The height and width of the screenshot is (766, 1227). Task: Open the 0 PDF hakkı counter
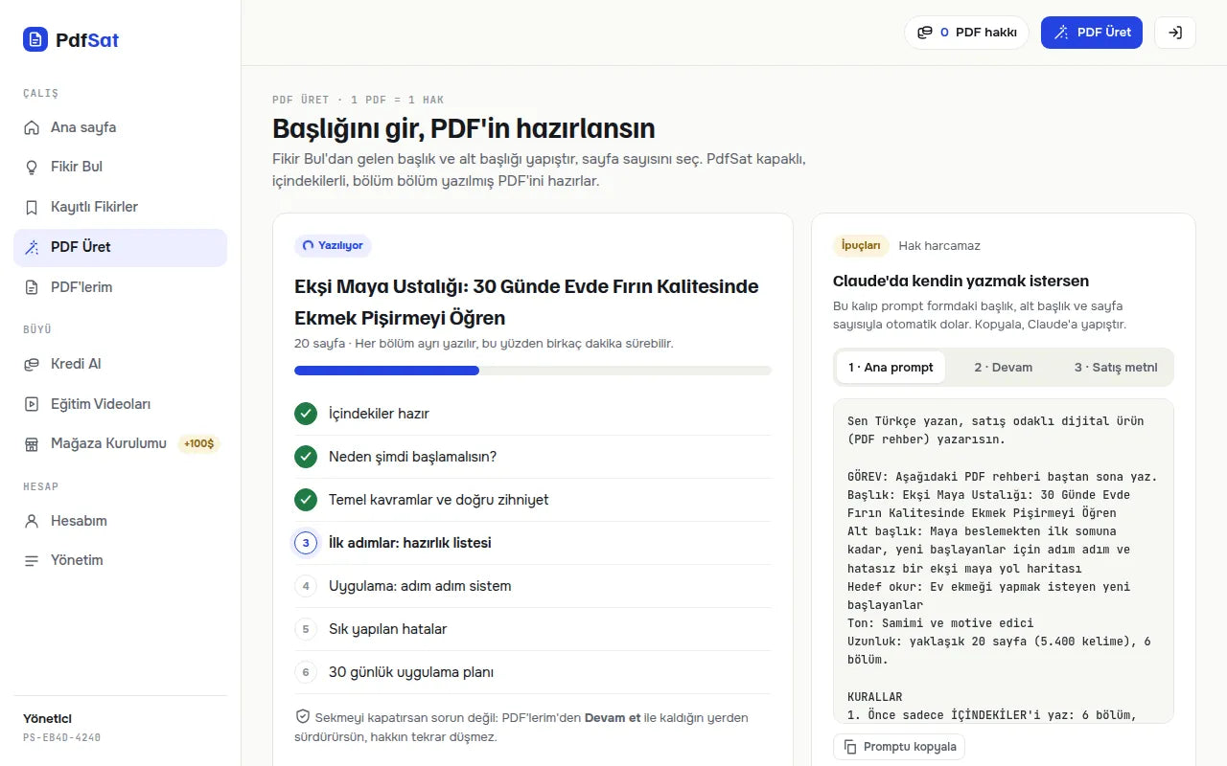966,33
